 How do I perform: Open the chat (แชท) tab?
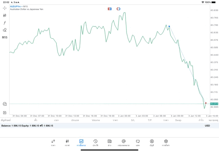pyautogui.click(x=138, y=142)
